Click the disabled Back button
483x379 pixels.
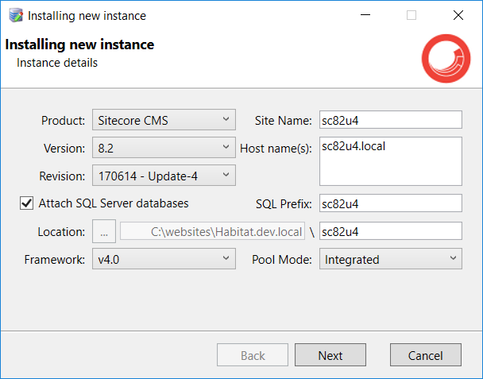point(253,355)
